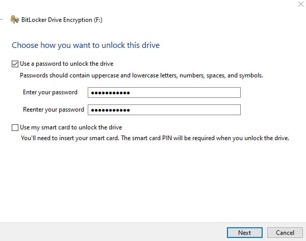Enable the smart card unlock checkbox
The image size is (306, 241).
pyautogui.click(x=15, y=128)
